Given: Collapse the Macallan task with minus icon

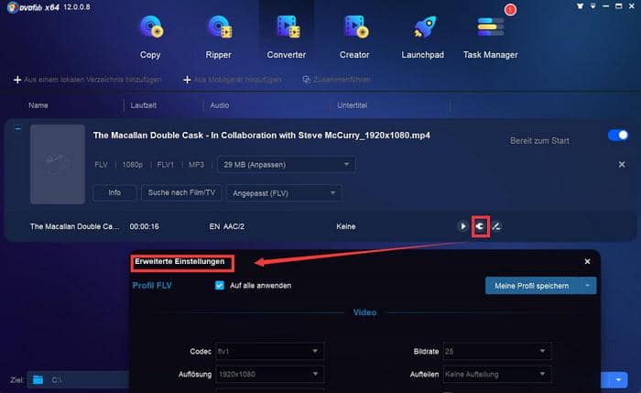Looking at the screenshot, I should [18, 128].
